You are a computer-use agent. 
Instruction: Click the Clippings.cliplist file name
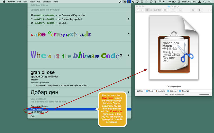point(174,86)
